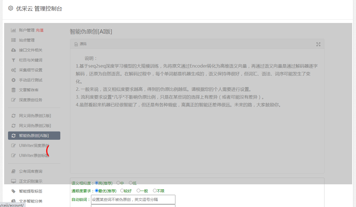Click the 优采云 管理控制台 title
This screenshot has height=207, width=356.
(x=39, y=9)
